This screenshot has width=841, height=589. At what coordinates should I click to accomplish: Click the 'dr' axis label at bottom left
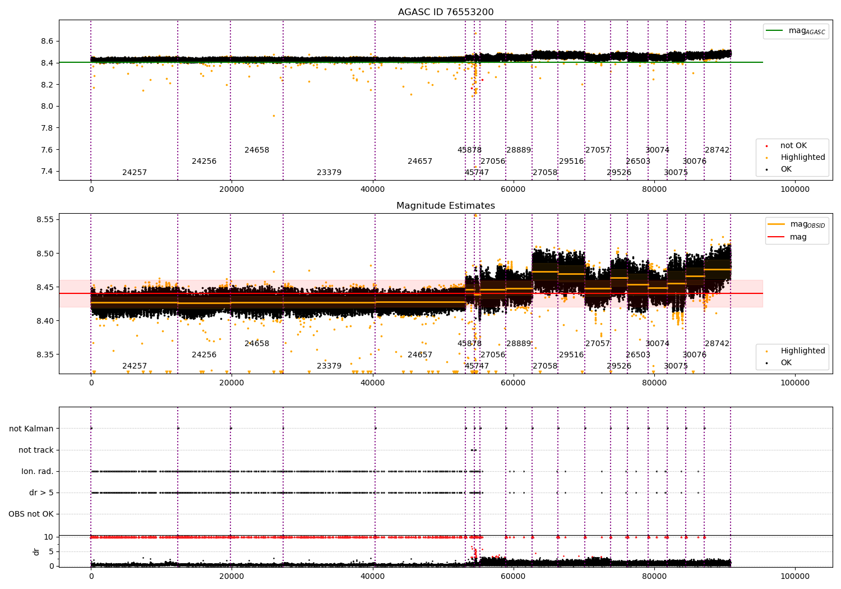(x=36, y=551)
